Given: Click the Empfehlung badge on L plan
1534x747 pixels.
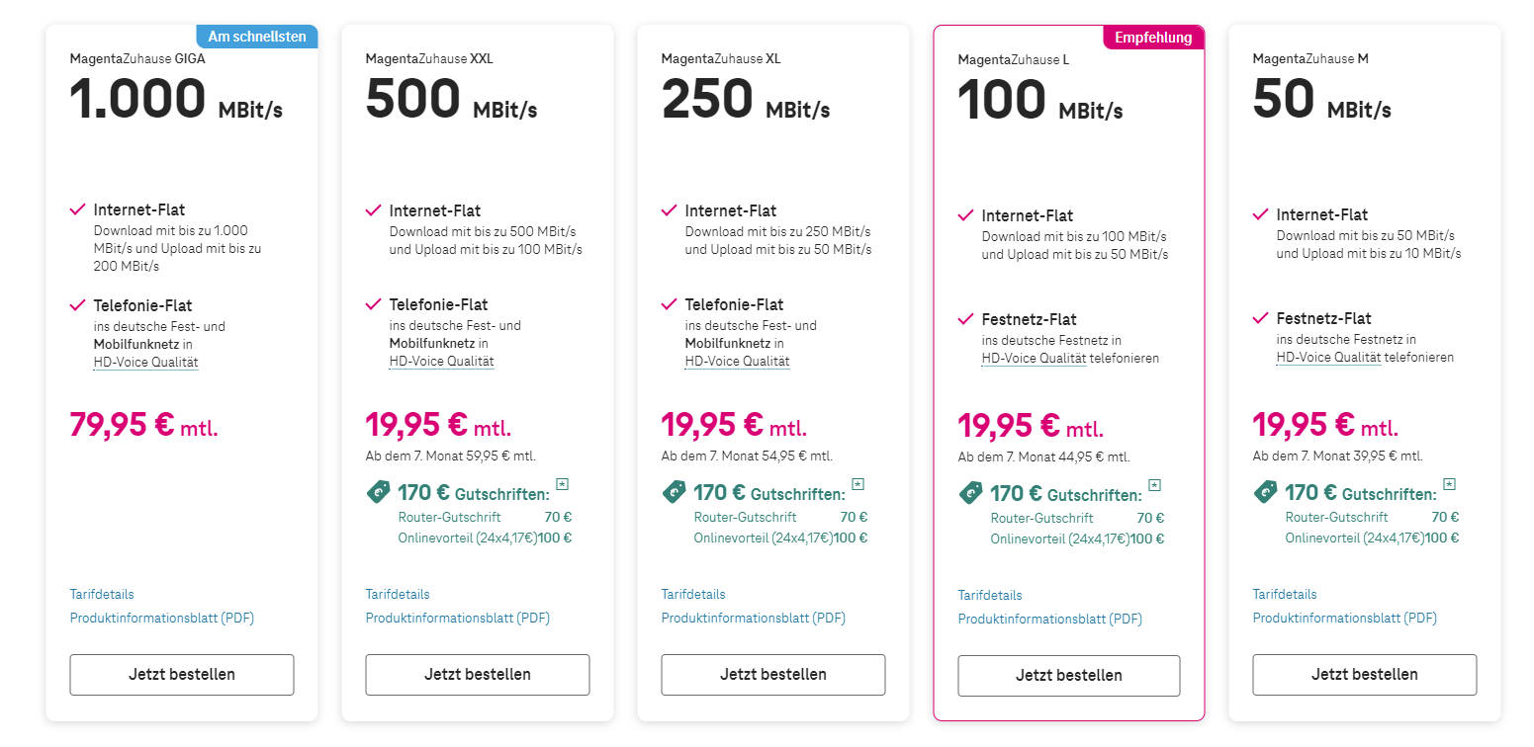Looking at the screenshot, I should (1153, 38).
